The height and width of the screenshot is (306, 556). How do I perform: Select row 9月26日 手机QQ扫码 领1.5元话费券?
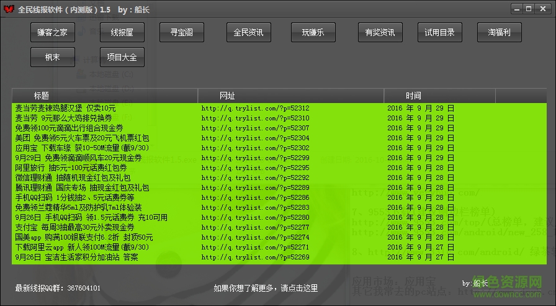coord(279,217)
